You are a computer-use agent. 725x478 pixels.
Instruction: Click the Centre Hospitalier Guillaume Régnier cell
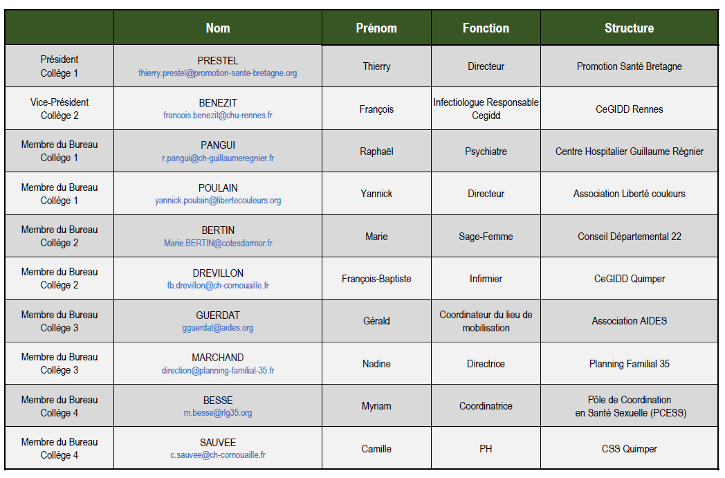630,151
